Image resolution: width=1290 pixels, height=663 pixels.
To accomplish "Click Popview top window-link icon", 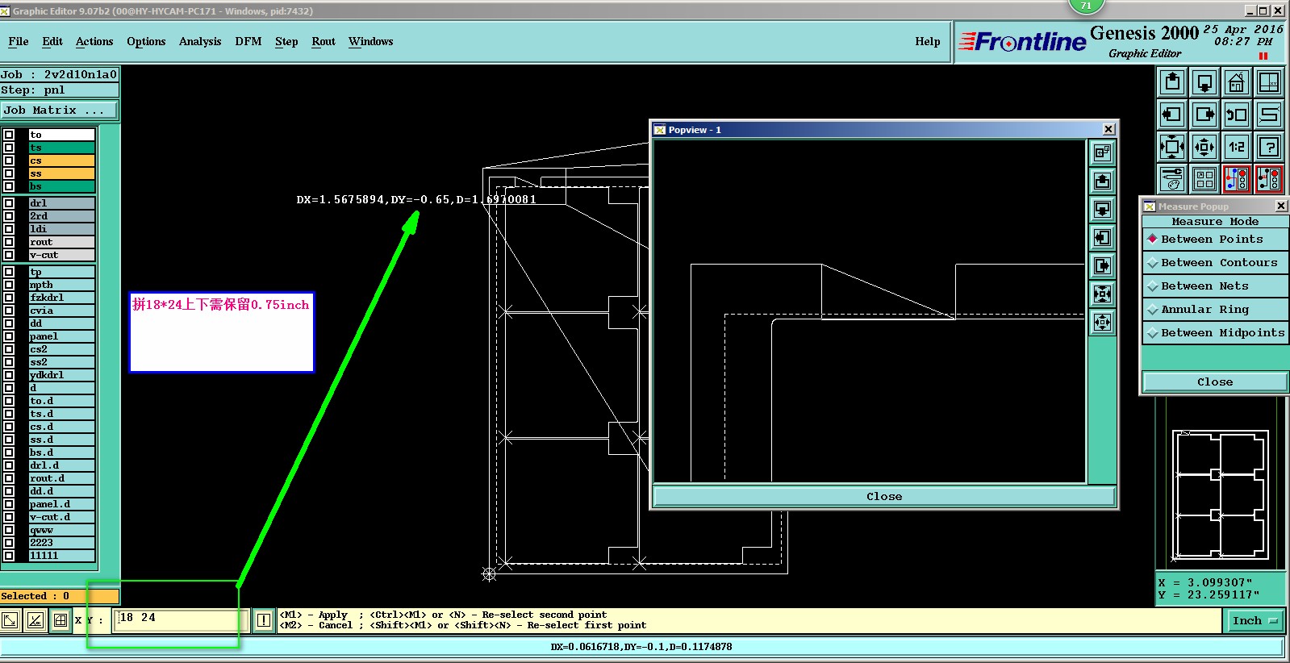I will pyautogui.click(x=1102, y=152).
